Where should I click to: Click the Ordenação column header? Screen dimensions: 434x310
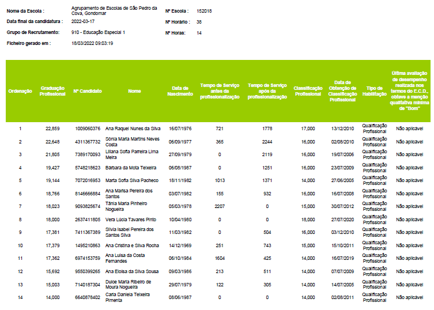pyautogui.click(x=20, y=91)
